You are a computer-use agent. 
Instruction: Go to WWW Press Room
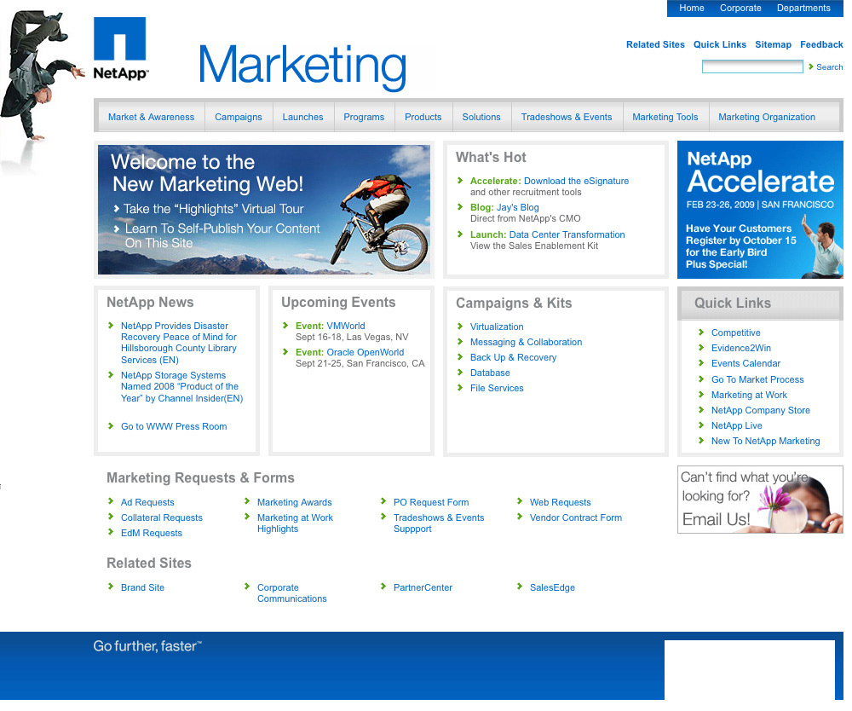174,427
